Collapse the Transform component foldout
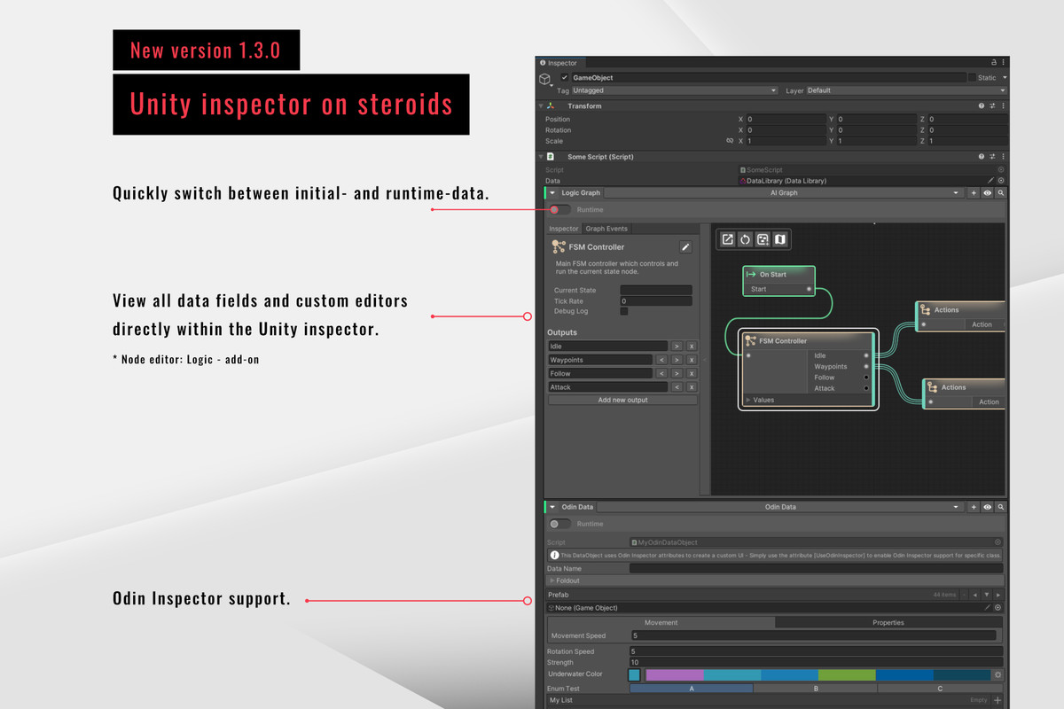1064x709 pixels. (541, 105)
